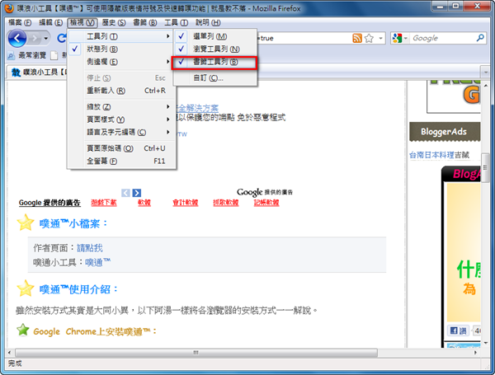495x375 pixels.
Task: Choose 全螢幕 (F) menu item
Action: click(121, 161)
